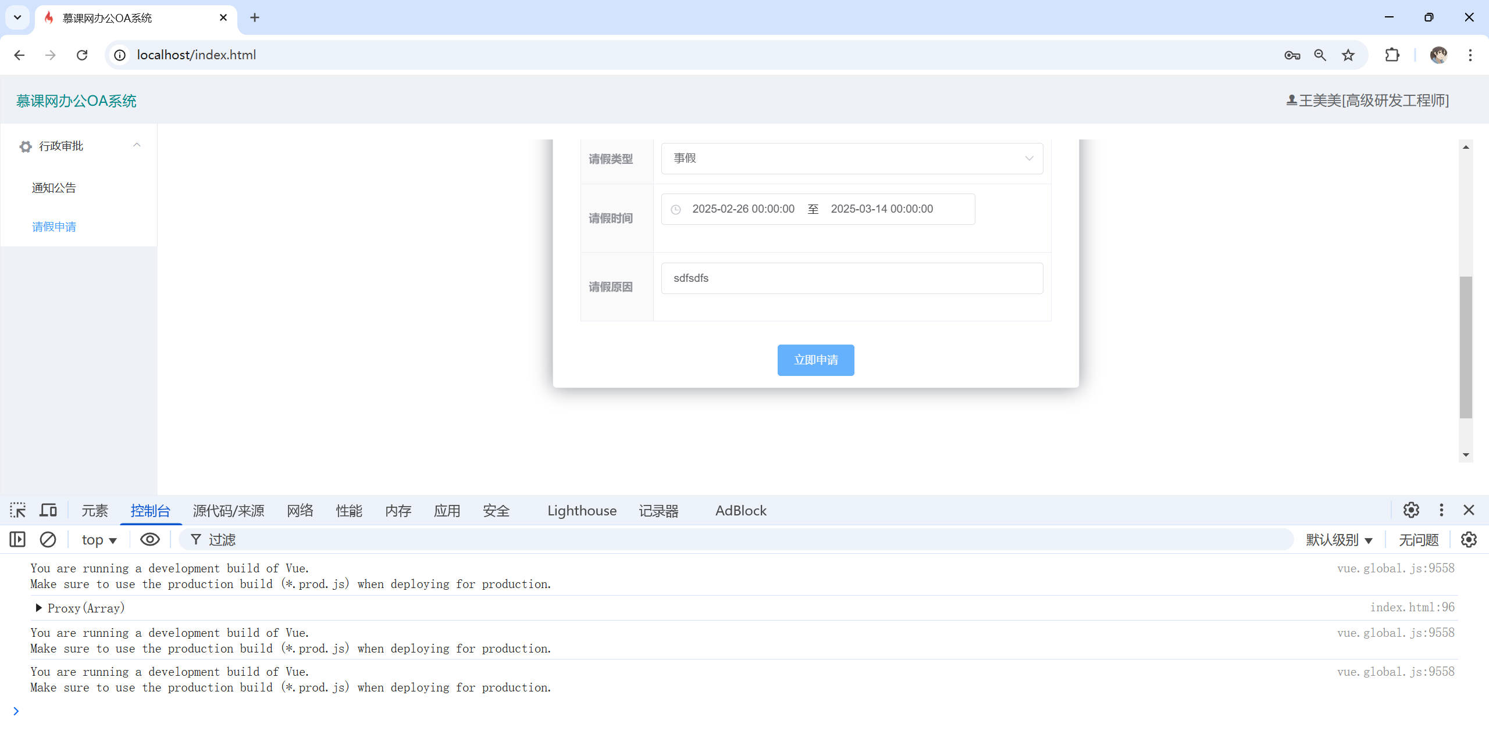
Task: Click the DevTools inspect element icon
Action: click(17, 510)
